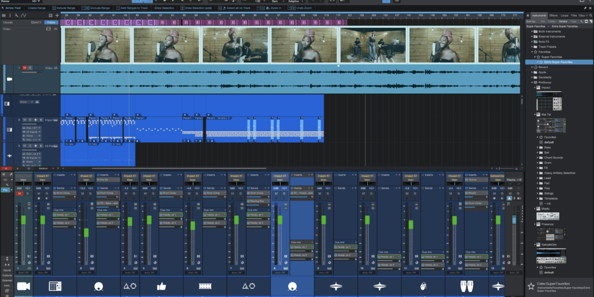Open browser search with the magnifier icon
This screenshot has width=594, height=297.
click(589, 16)
